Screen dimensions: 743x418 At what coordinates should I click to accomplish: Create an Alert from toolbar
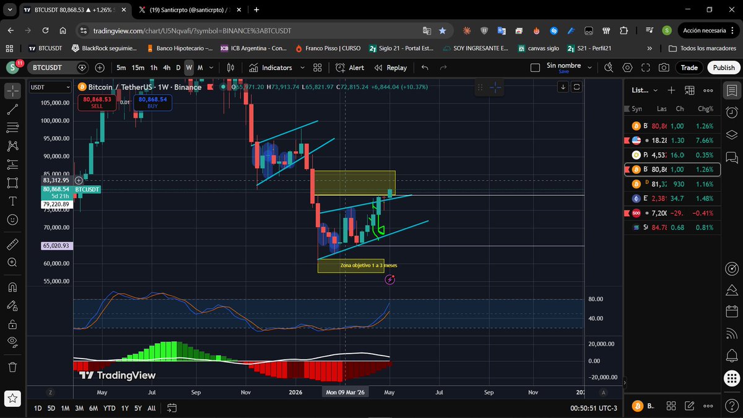(350, 67)
